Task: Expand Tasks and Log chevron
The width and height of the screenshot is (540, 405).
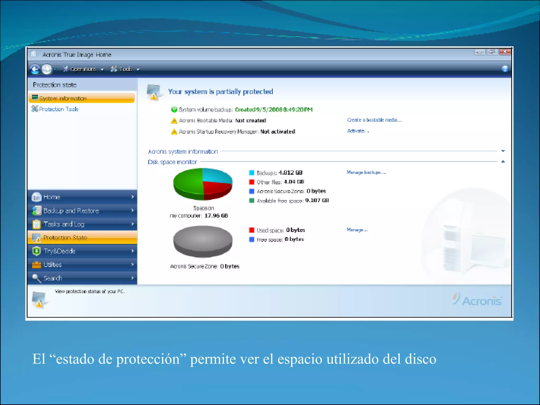Action: point(132,224)
